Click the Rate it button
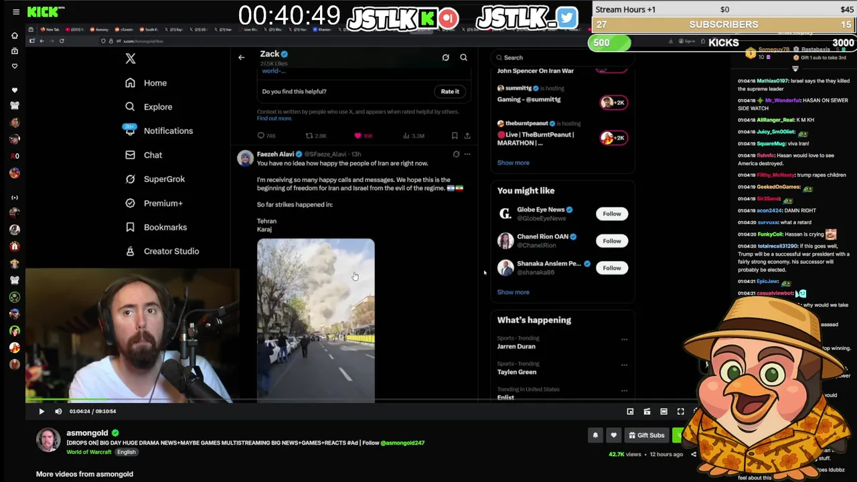The image size is (857, 482). (450, 92)
